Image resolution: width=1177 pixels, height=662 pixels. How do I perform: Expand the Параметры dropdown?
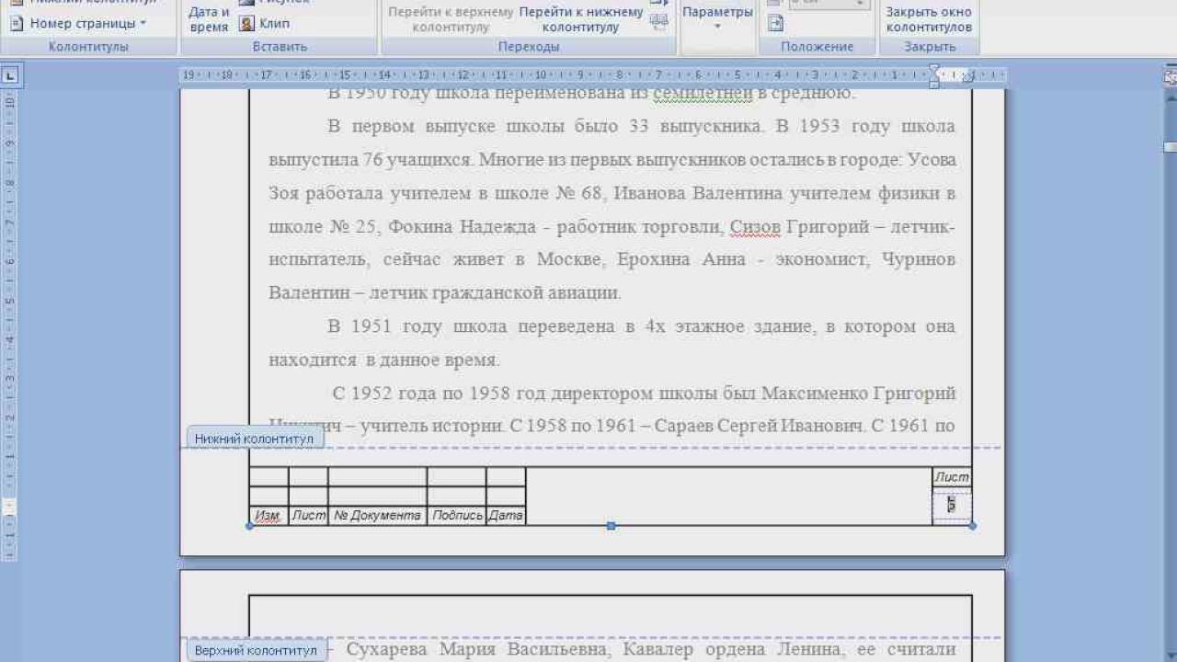pyautogui.click(x=717, y=18)
